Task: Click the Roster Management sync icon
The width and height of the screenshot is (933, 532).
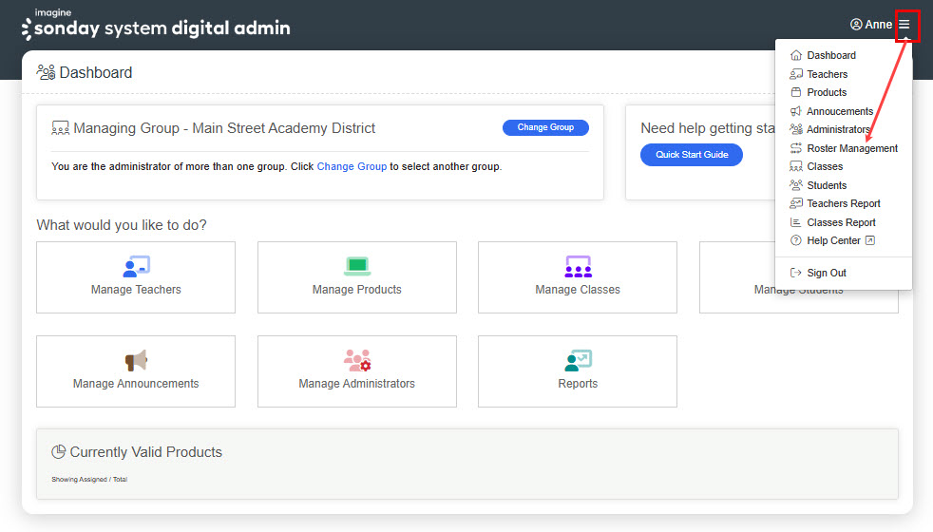Action: tap(795, 148)
